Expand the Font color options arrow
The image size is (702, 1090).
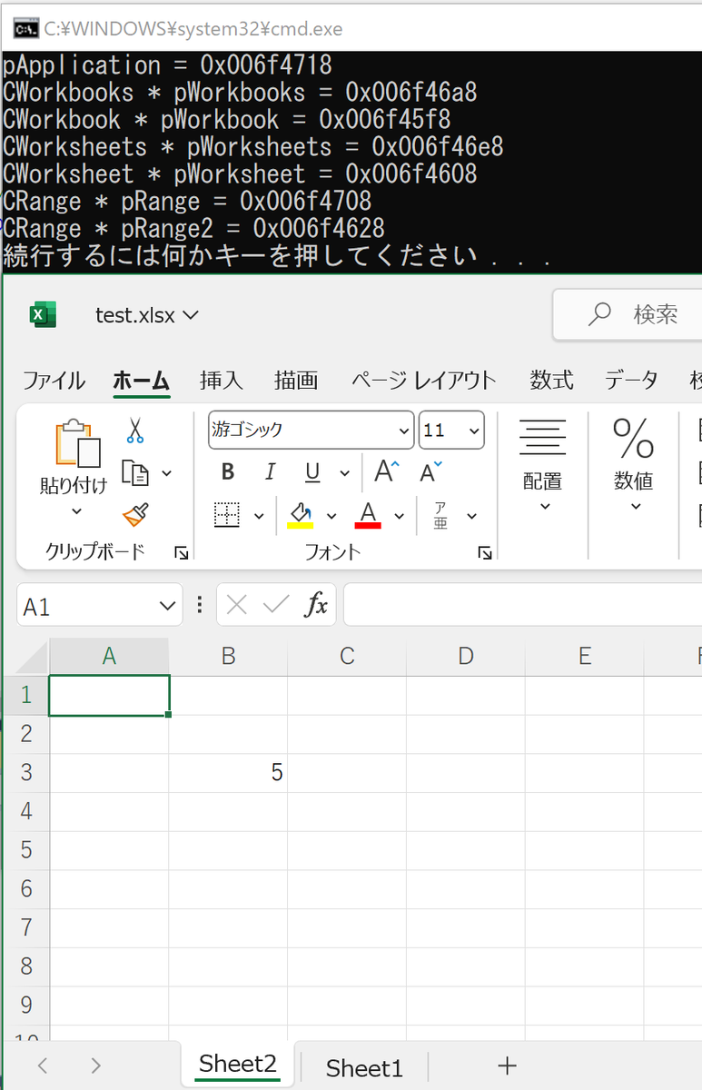[x=399, y=516]
